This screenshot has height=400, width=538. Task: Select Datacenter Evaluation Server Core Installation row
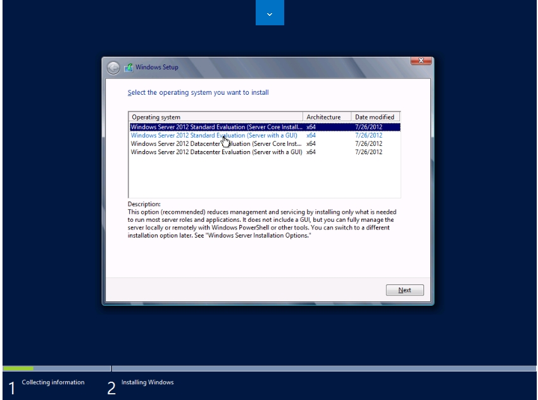point(215,143)
